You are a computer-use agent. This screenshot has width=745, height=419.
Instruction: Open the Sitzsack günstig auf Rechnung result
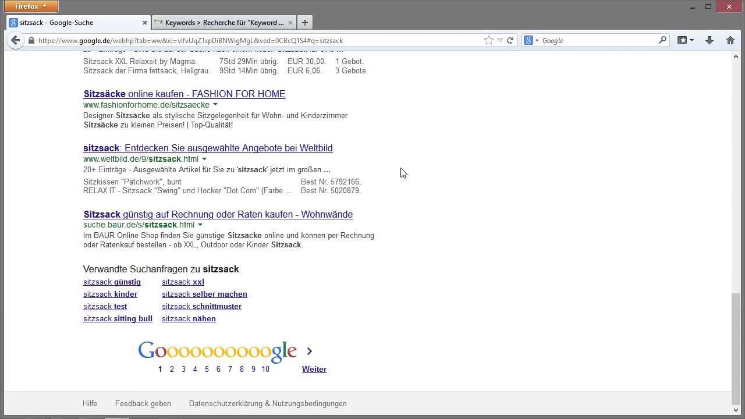tap(218, 214)
